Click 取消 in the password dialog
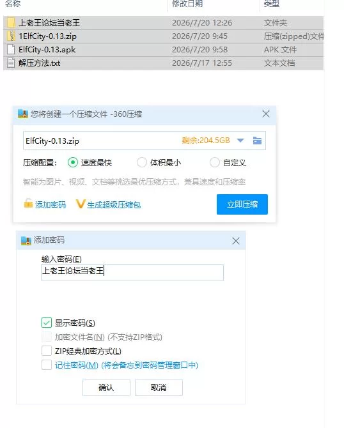This screenshot has height=428, width=344. pos(159,387)
